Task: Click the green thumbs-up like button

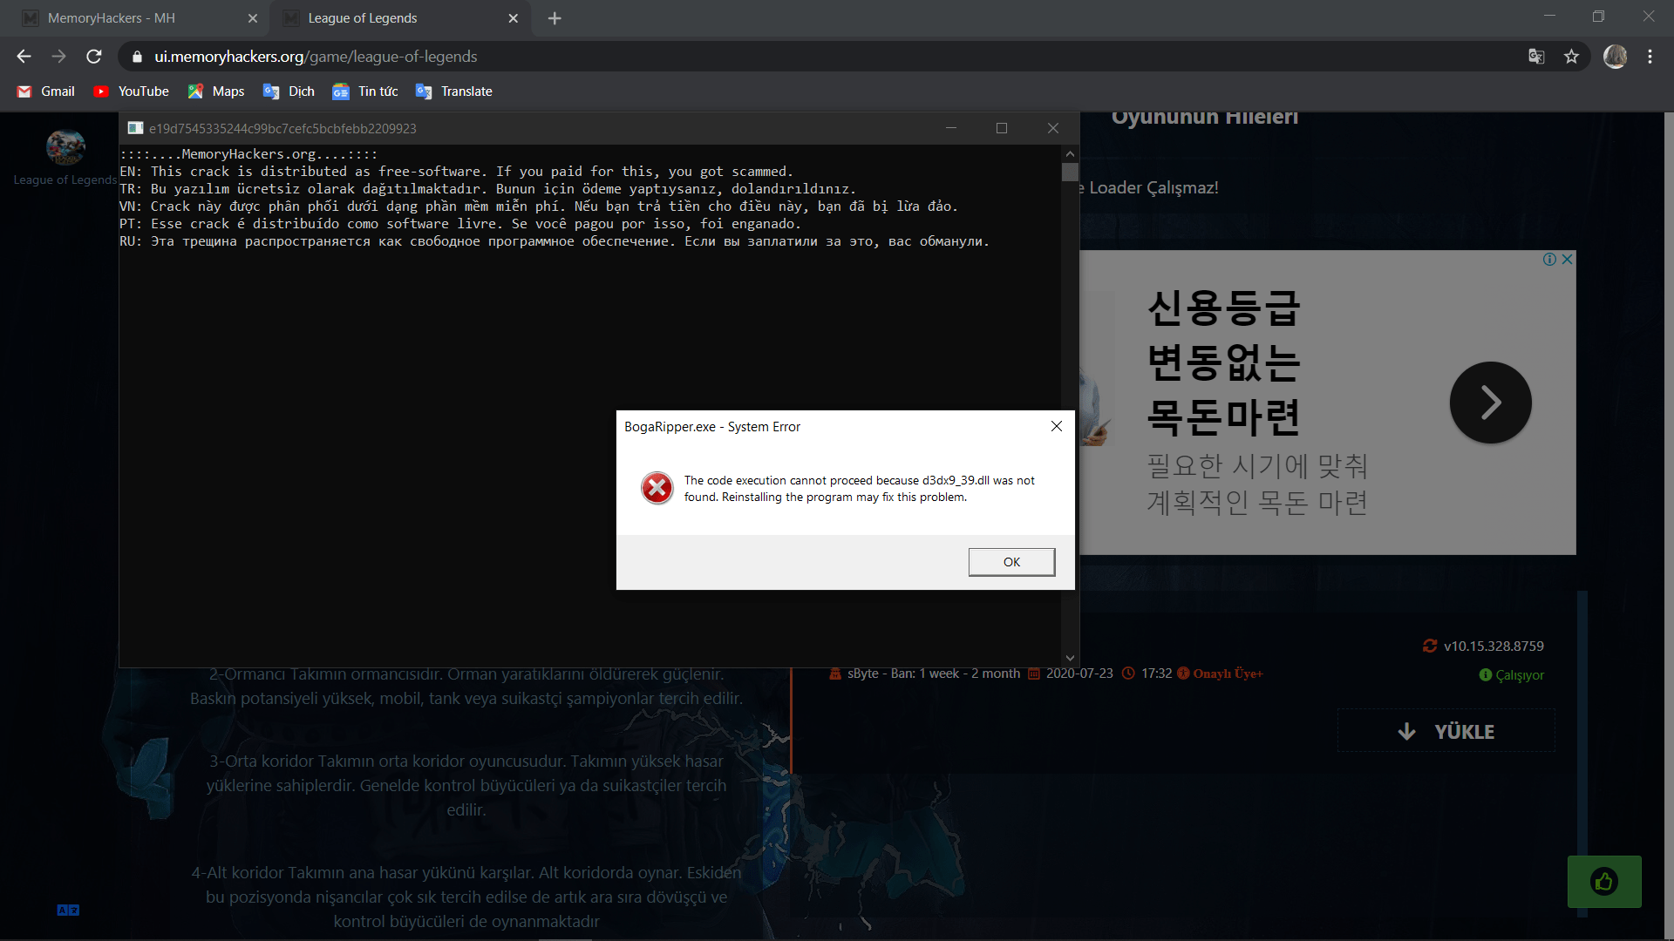Action: click(x=1604, y=882)
